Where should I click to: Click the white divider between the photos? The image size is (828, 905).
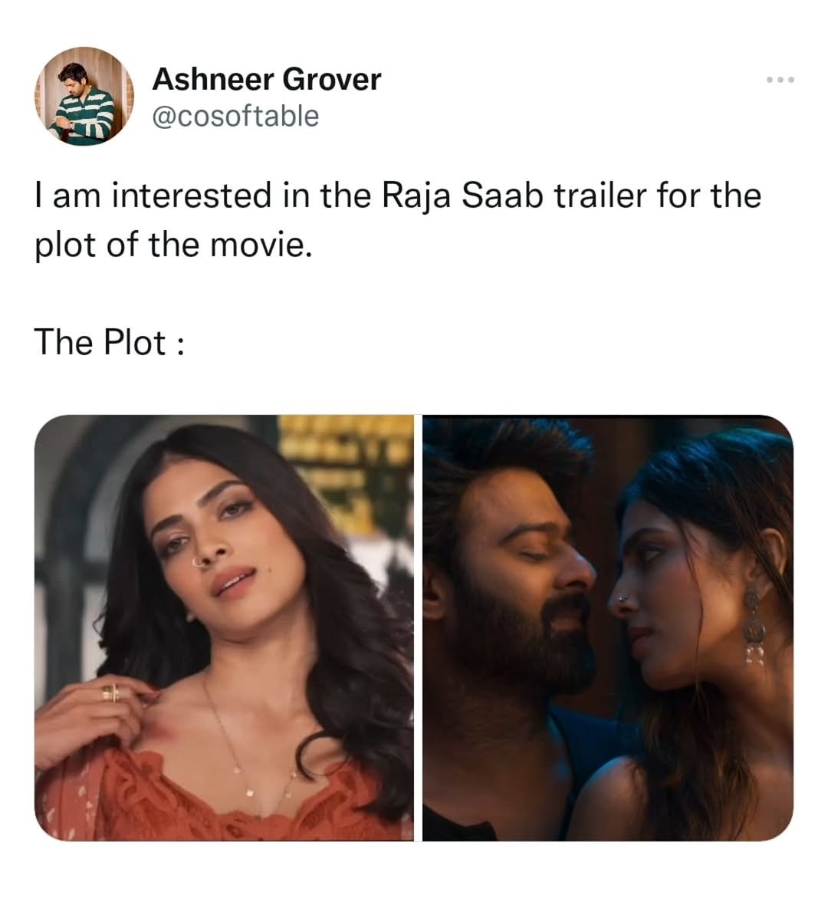419,627
